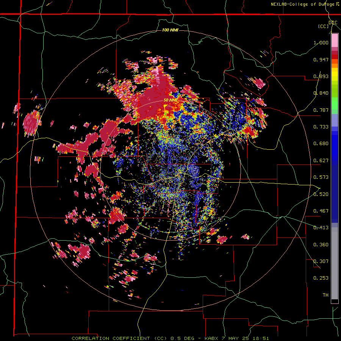Select the 0.573 legend value
The height and width of the screenshot is (341, 341).
click(321, 177)
